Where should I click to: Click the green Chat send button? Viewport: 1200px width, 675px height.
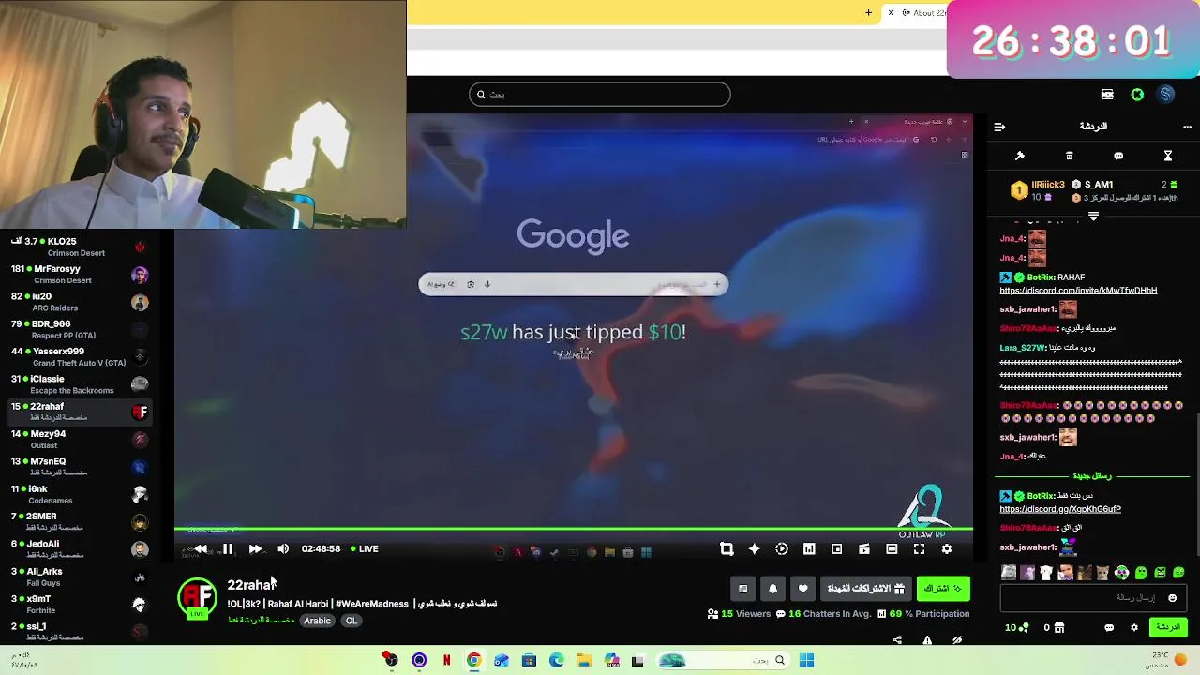[1168, 627]
